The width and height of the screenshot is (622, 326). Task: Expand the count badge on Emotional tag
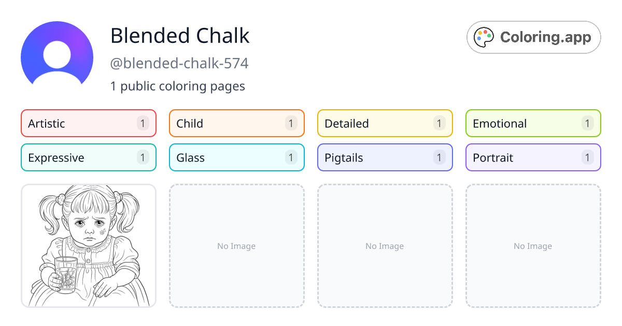(x=587, y=123)
